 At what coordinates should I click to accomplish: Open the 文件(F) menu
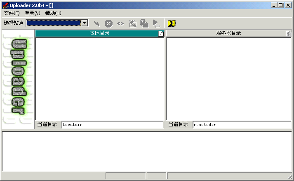pos(12,13)
